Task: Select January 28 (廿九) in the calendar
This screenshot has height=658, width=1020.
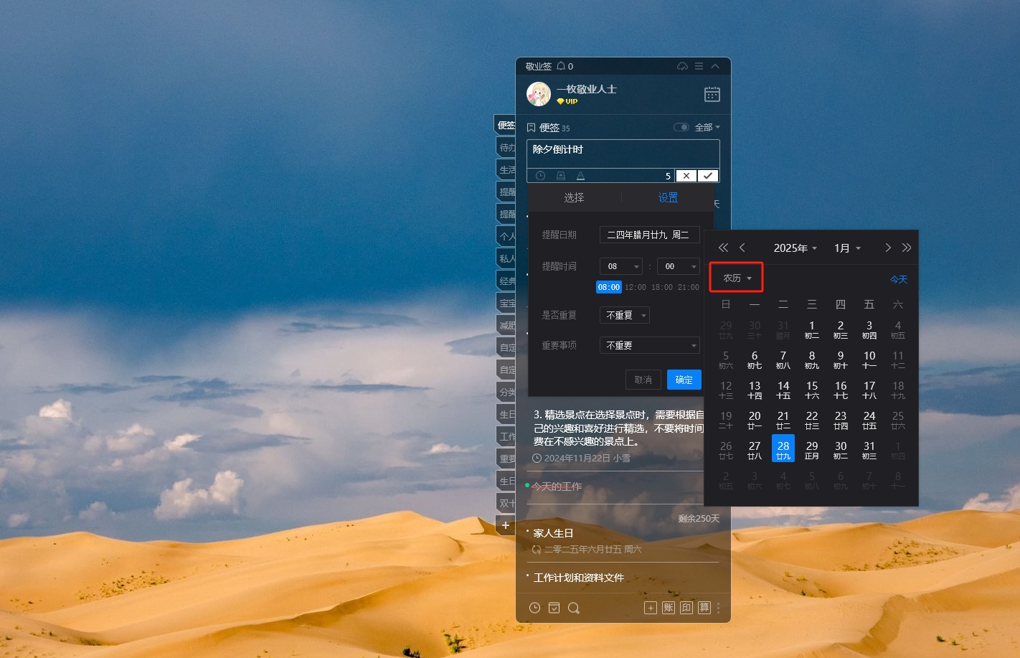Action: [x=783, y=449]
